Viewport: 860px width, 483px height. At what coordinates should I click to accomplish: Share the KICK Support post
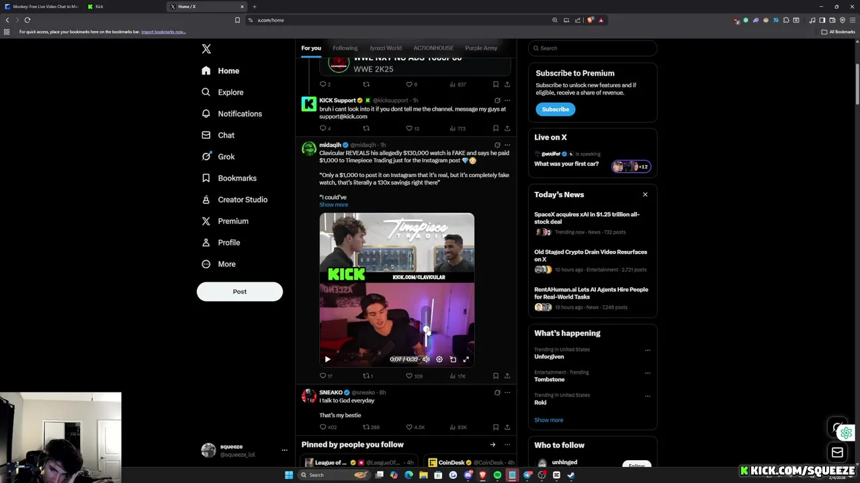(507, 128)
